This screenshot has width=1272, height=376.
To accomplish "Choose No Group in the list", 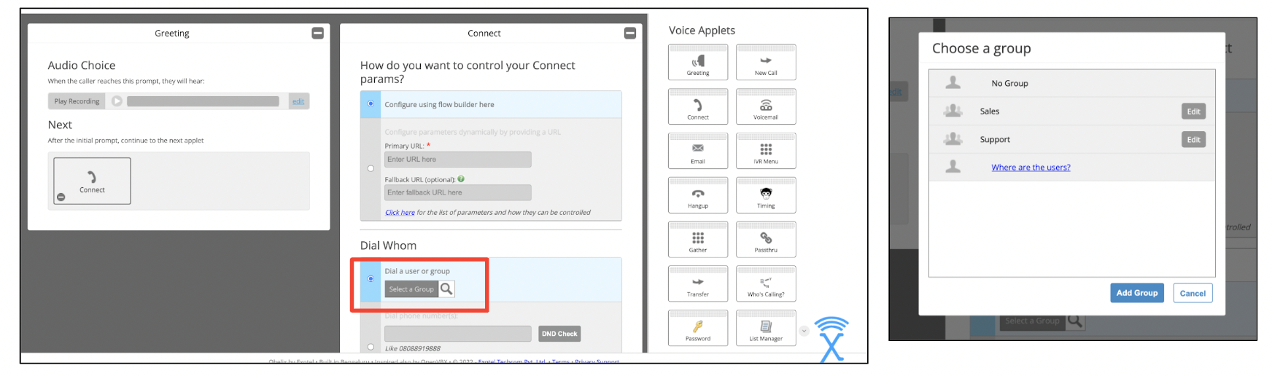I will click(x=1009, y=84).
